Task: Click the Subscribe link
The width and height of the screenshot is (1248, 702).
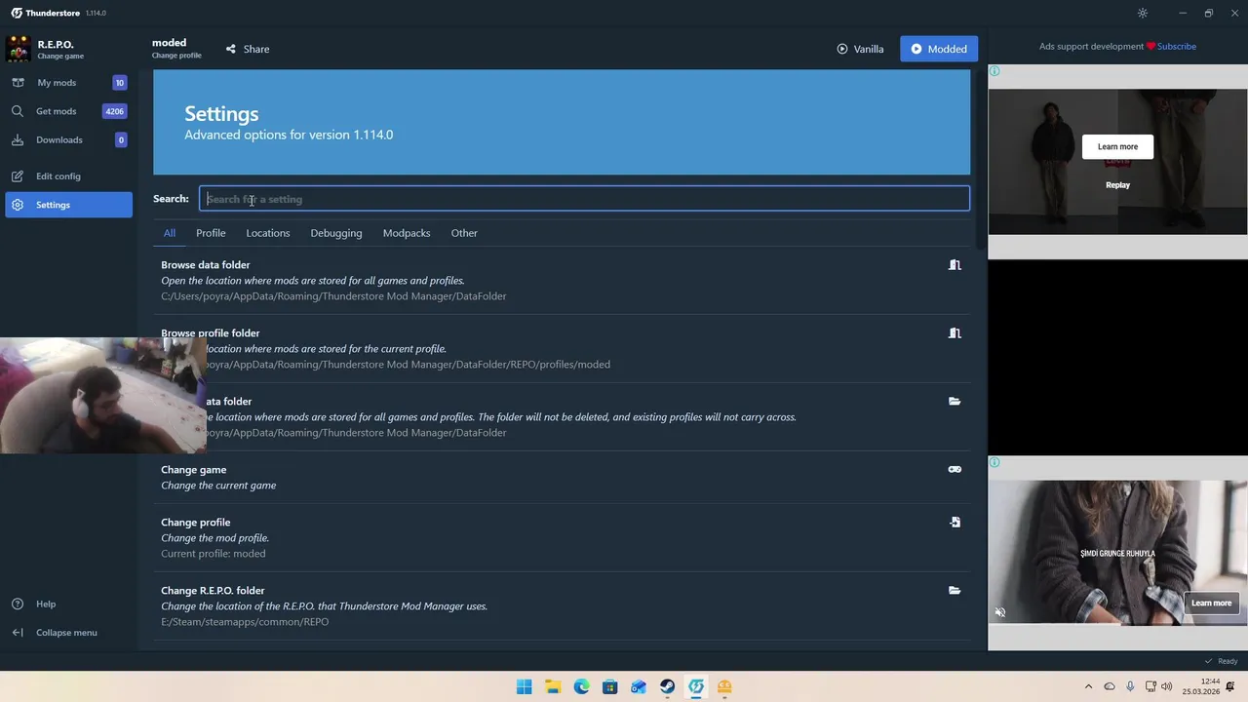Action: click(x=1177, y=47)
